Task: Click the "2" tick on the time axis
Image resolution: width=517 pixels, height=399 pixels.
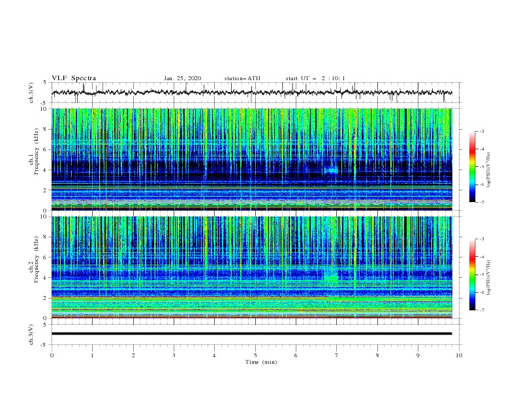Action: (133, 355)
